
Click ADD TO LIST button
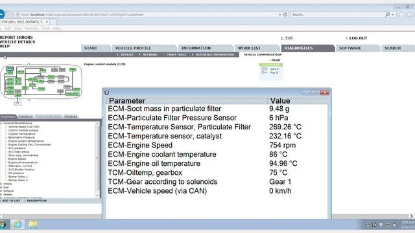[11, 201]
